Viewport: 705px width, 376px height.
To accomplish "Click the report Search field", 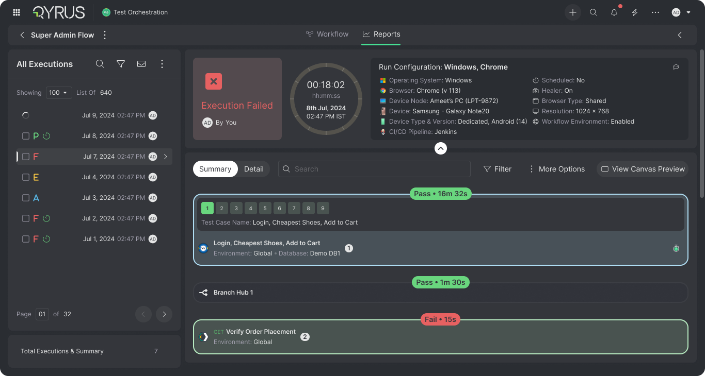I will pyautogui.click(x=374, y=169).
